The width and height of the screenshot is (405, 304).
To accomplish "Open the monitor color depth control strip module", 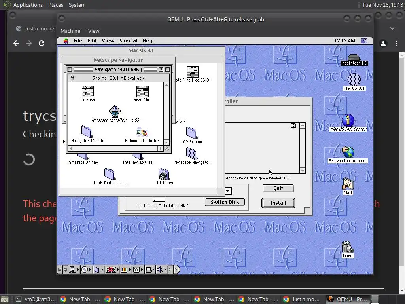I will coord(126,270).
